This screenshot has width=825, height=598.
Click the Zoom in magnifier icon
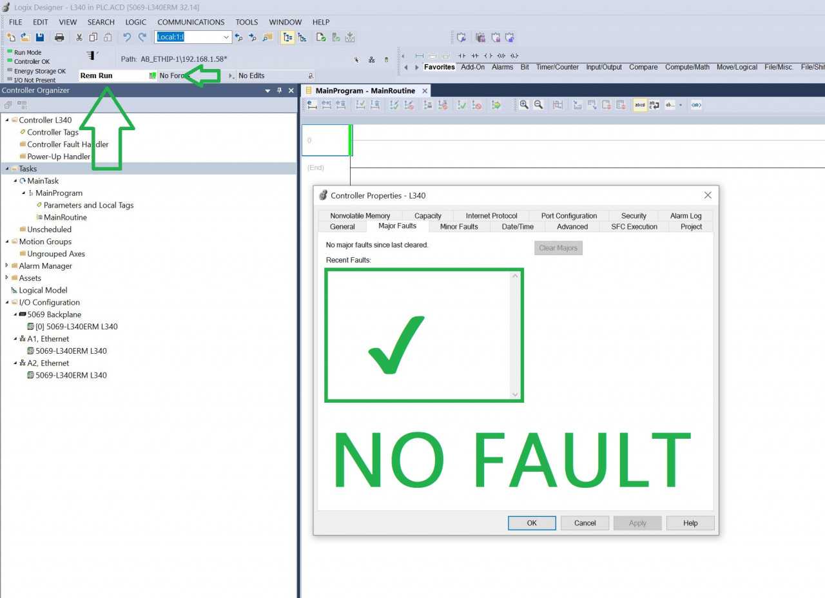coord(524,104)
